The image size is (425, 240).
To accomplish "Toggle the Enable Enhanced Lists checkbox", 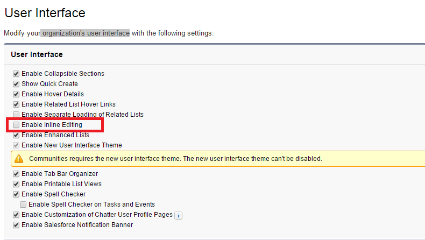I will [16, 135].
